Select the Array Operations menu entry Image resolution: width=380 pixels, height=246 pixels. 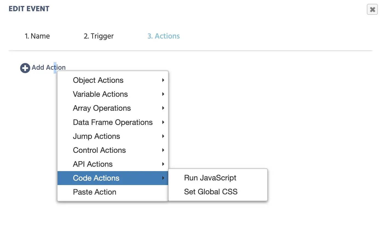(x=102, y=108)
